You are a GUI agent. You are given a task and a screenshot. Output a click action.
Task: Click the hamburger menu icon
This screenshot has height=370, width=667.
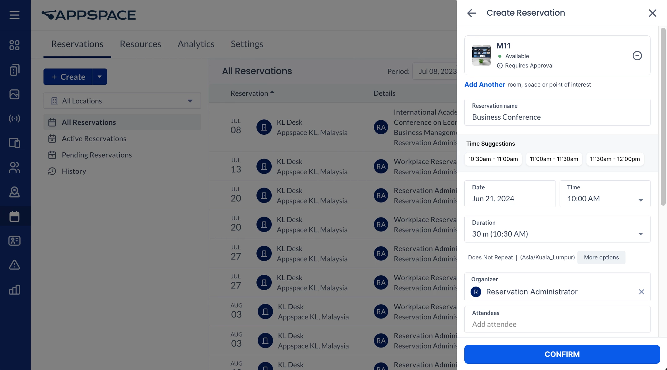pos(14,15)
